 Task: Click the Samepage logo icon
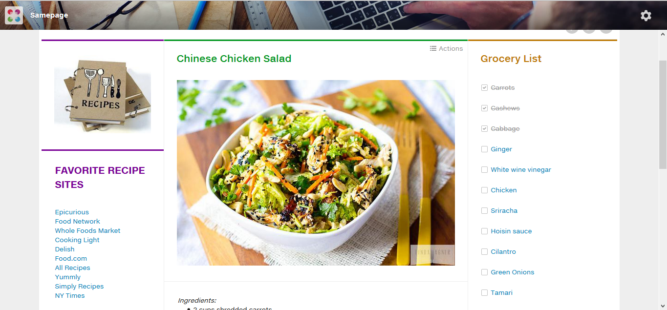click(x=14, y=15)
